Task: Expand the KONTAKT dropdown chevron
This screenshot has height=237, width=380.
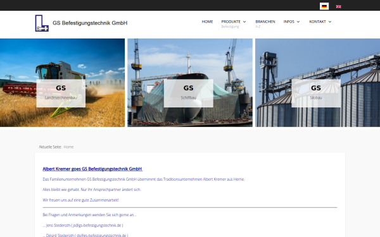Action: 330,21
